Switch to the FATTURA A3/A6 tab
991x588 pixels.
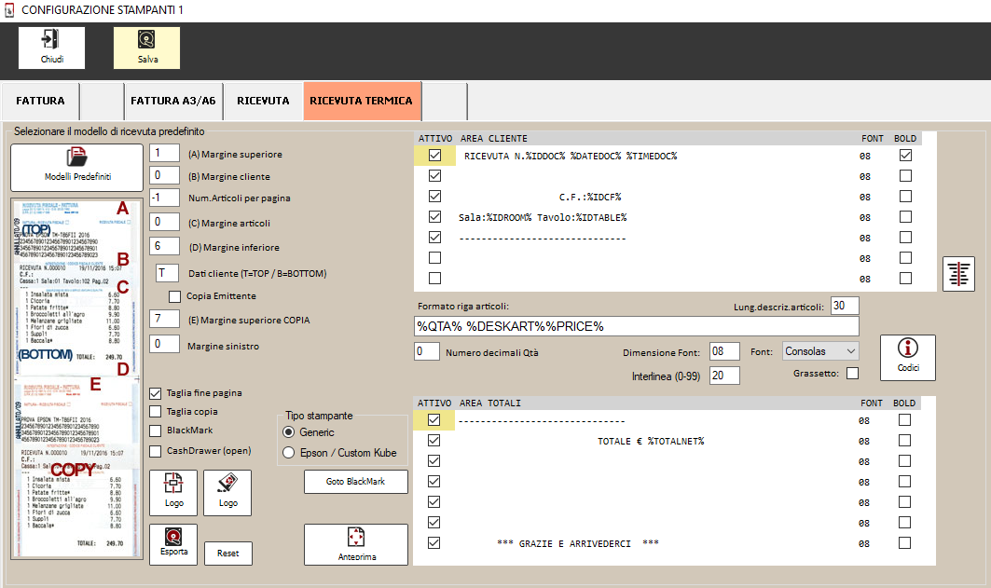click(172, 101)
